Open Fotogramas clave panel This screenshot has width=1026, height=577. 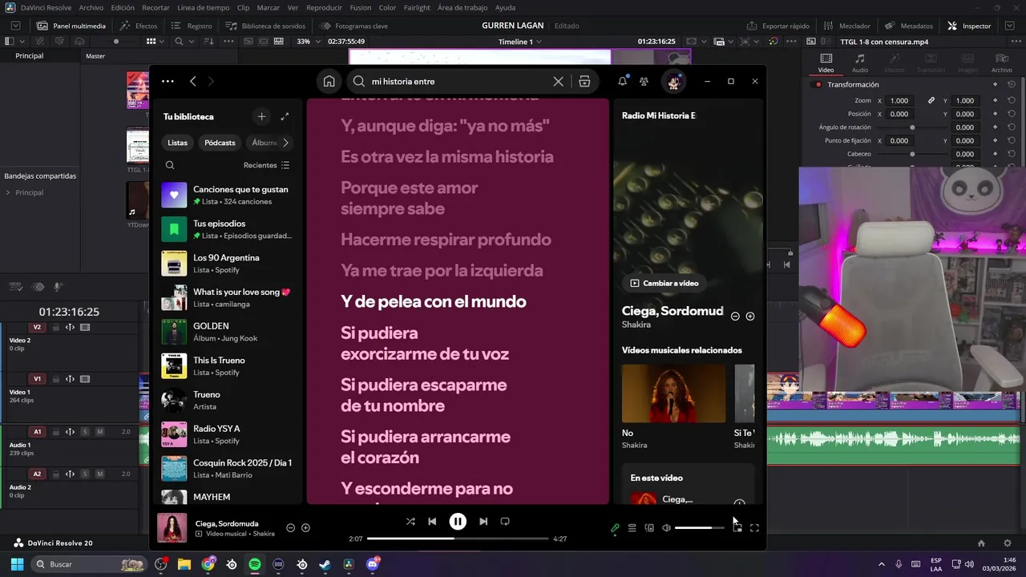pyautogui.click(x=353, y=26)
